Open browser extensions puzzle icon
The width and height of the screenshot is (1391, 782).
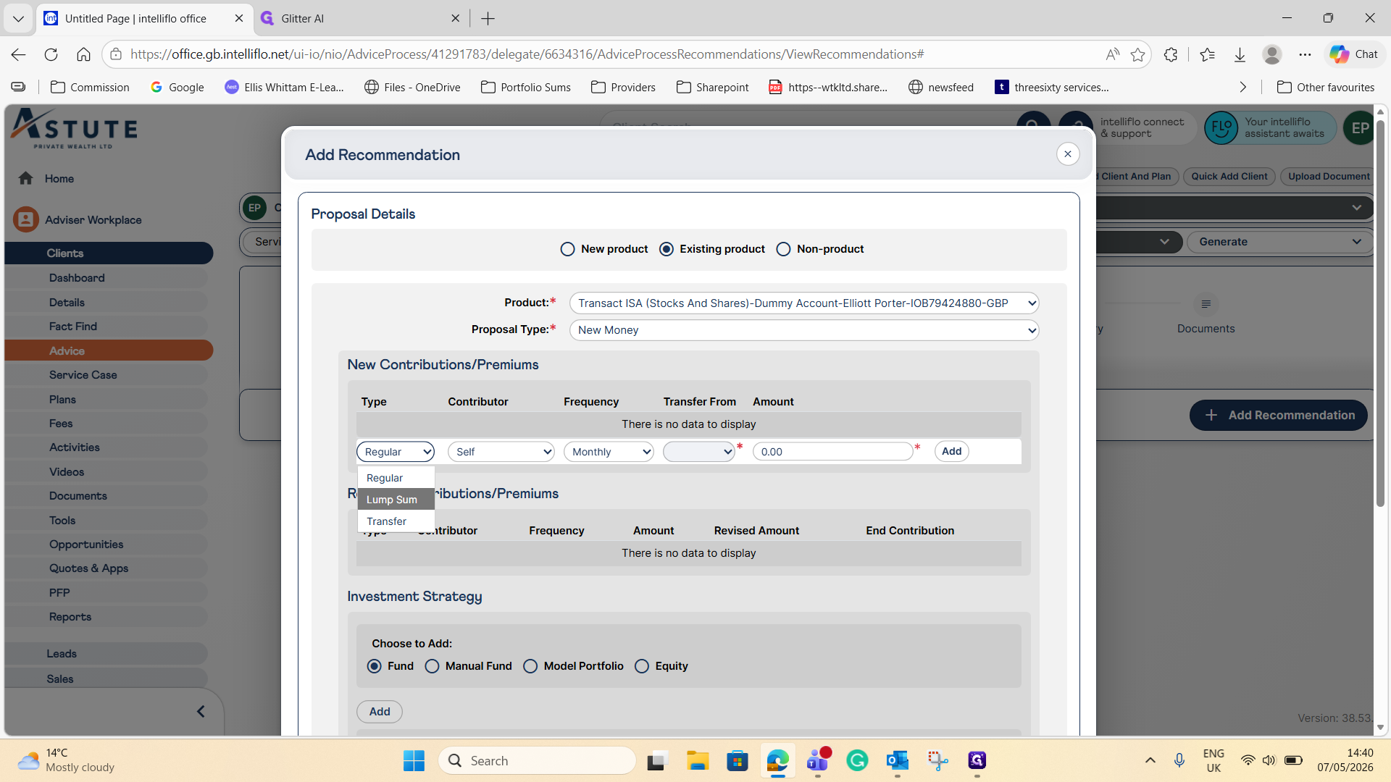(1171, 54)
